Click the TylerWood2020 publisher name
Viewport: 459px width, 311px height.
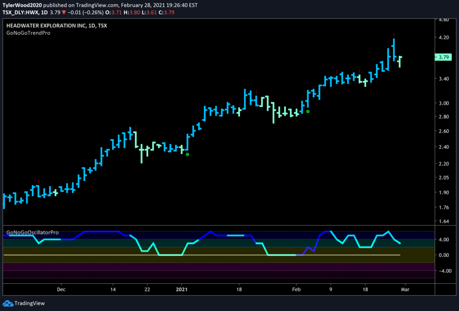[22, 5]
